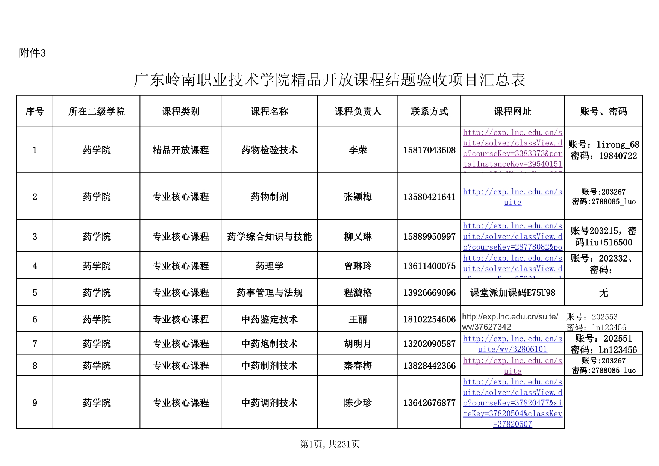Image resolution: width=659 pixels, height=466 pixels.
Task: Click the 账号、密码 column header
Action: tap(603, 111)
